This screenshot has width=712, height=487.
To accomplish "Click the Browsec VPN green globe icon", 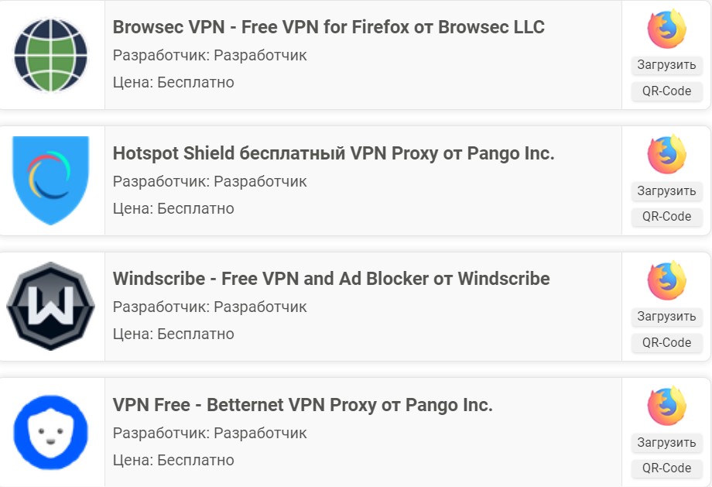I will click(x=51, y=54).
